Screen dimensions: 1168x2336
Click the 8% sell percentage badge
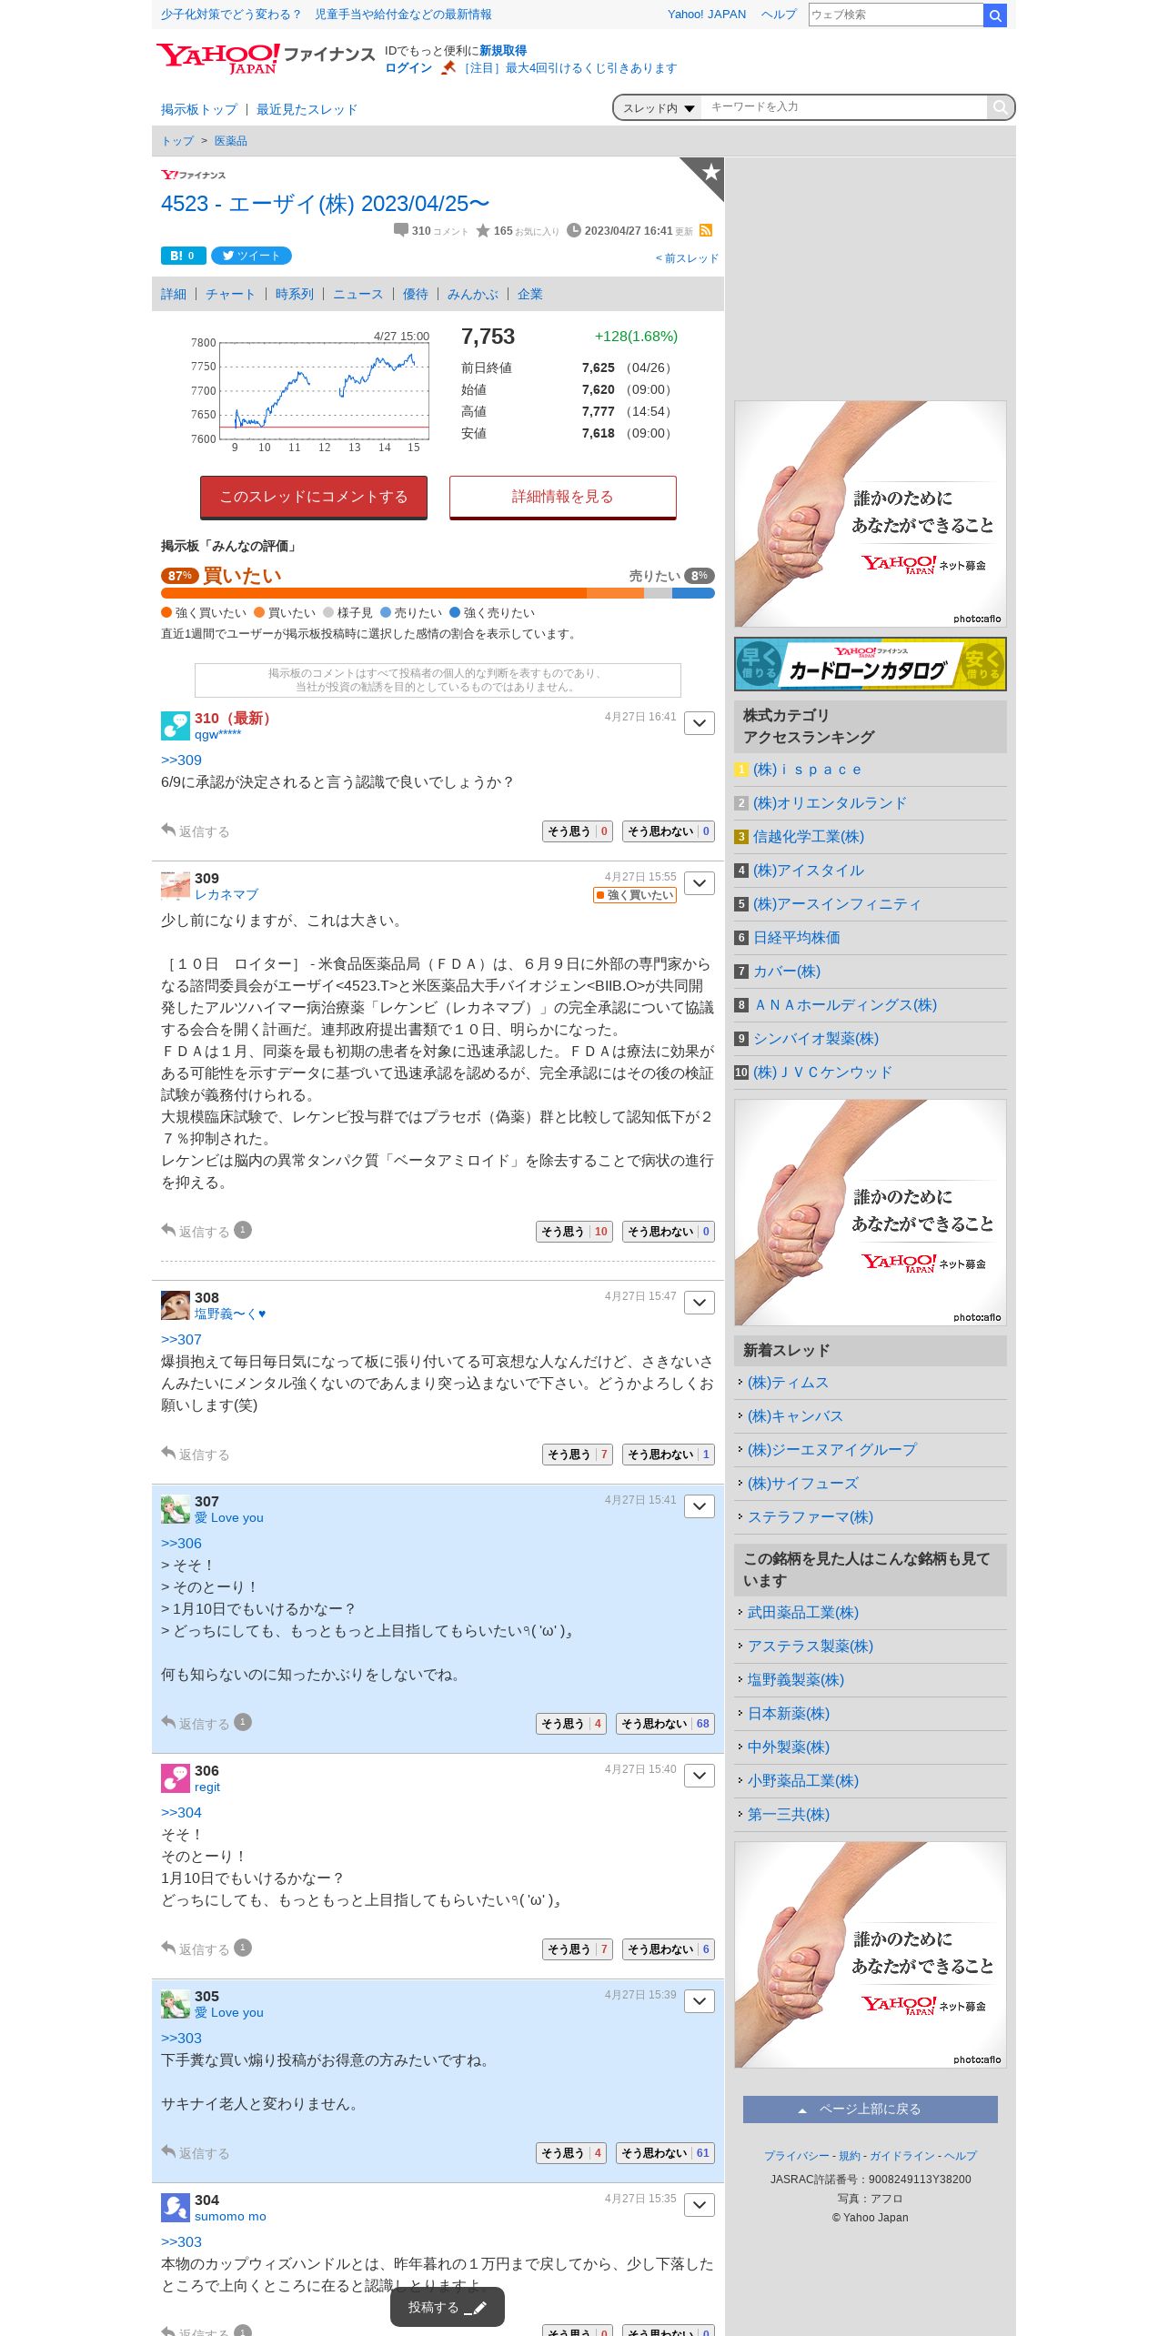[x=699, y=576]
